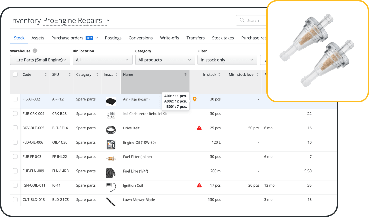Image resolution: width=369 pixels, height=217 pixels.
Task: Click the red warning triangle on Drive Belt row
Action: tap(199, 128)
